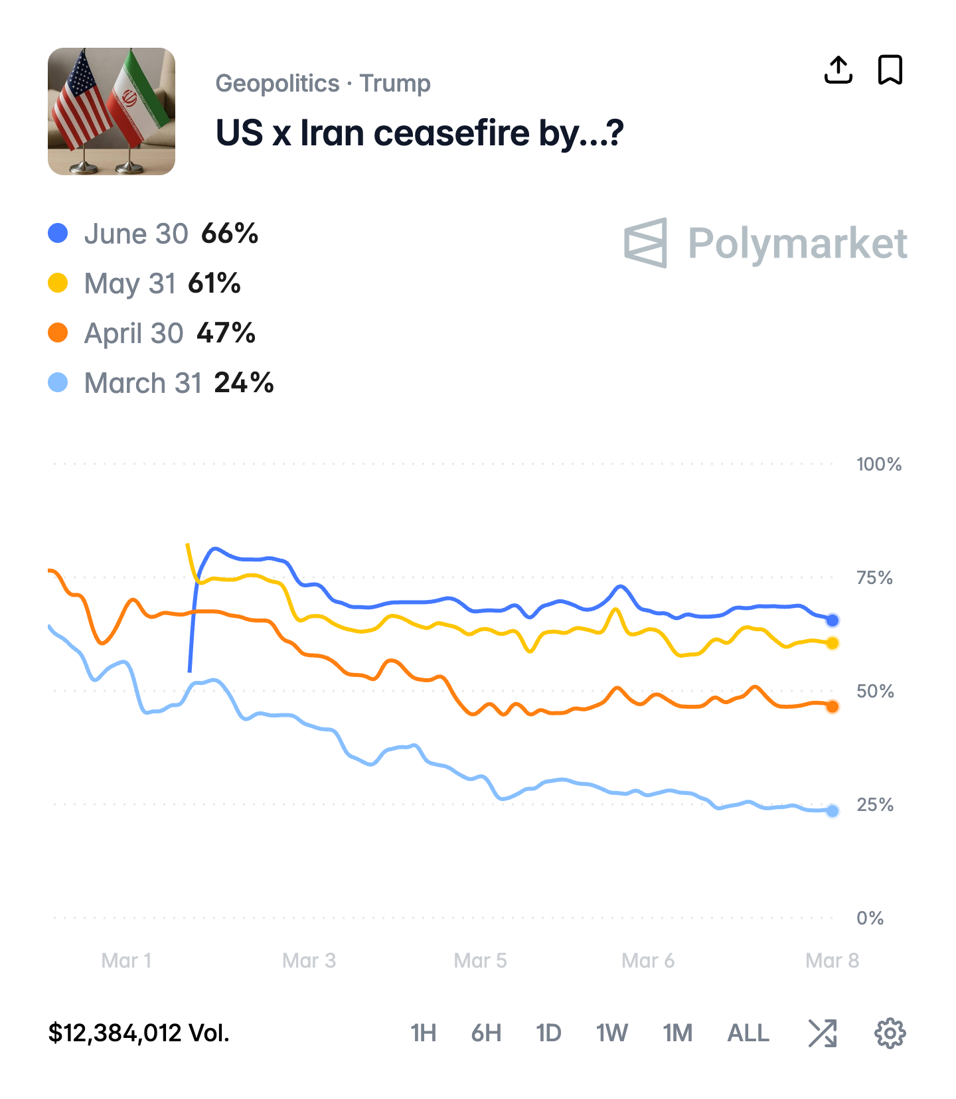The height and width of the screenshot is (1099, 956).
Task: Bookmark this ceasefire market
Action: pos(890,70)
